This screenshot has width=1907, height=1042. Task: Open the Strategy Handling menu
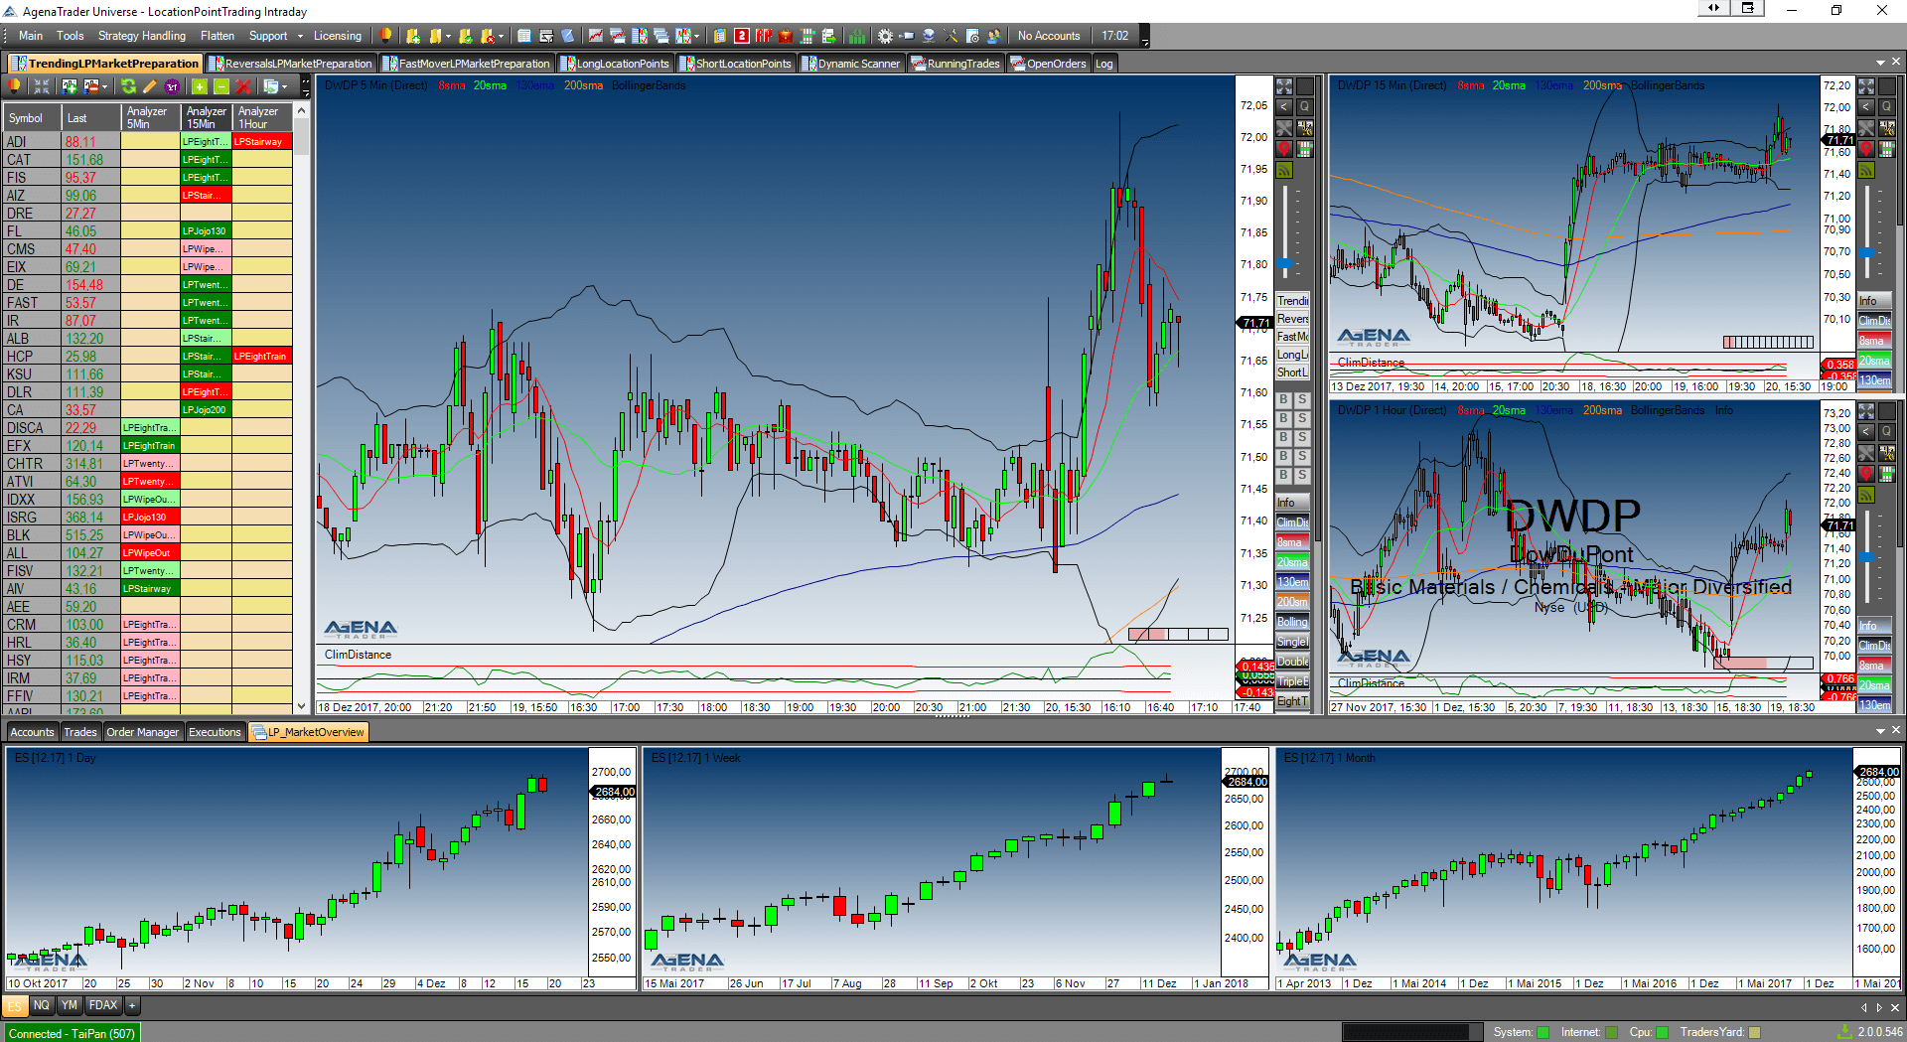[x=142, y=36]
